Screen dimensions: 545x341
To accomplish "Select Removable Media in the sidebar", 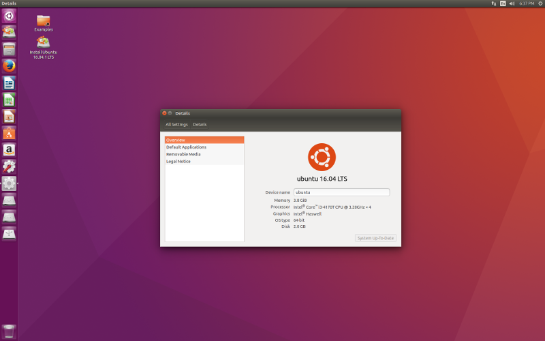I will 204,154.
